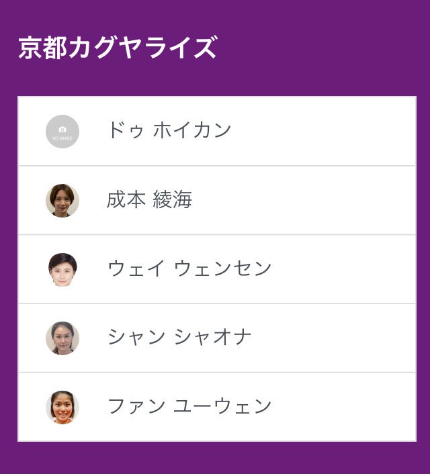Image resolution: width=430 pixels, height=476 pixels.
Task: Open the ウェイ ウェンセン list row
Action: point(336,269)
